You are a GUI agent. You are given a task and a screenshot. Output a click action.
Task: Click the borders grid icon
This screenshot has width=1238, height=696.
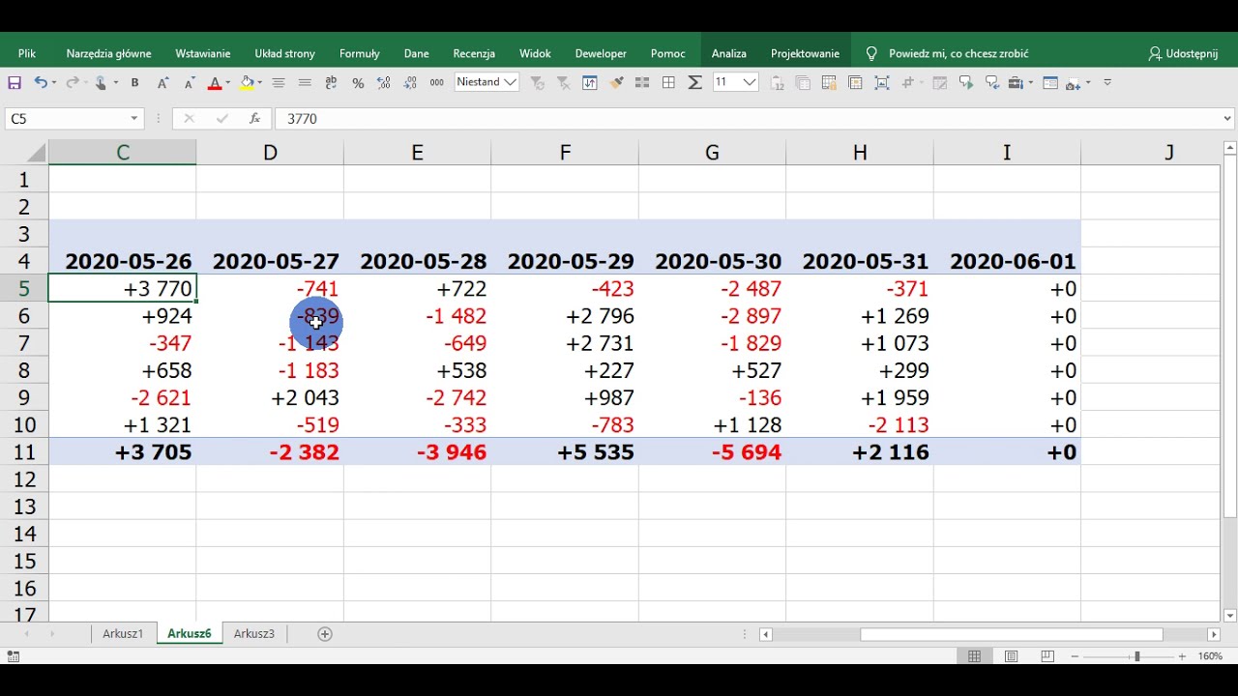(x=668, y=83)
